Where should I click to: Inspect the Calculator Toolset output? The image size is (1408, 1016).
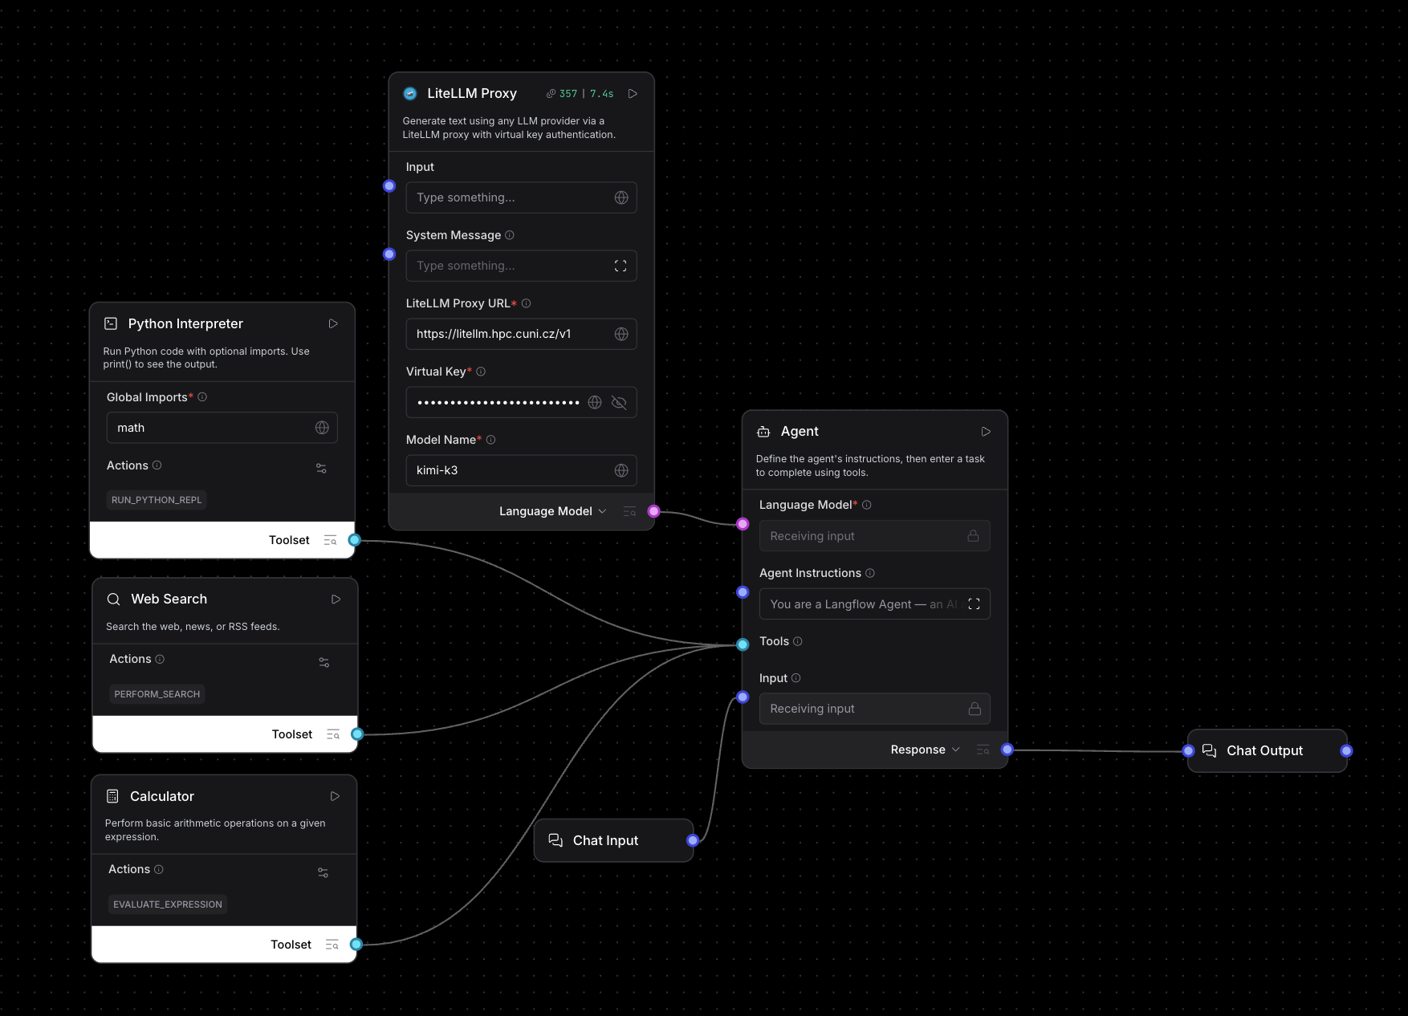tap(332, 945)
